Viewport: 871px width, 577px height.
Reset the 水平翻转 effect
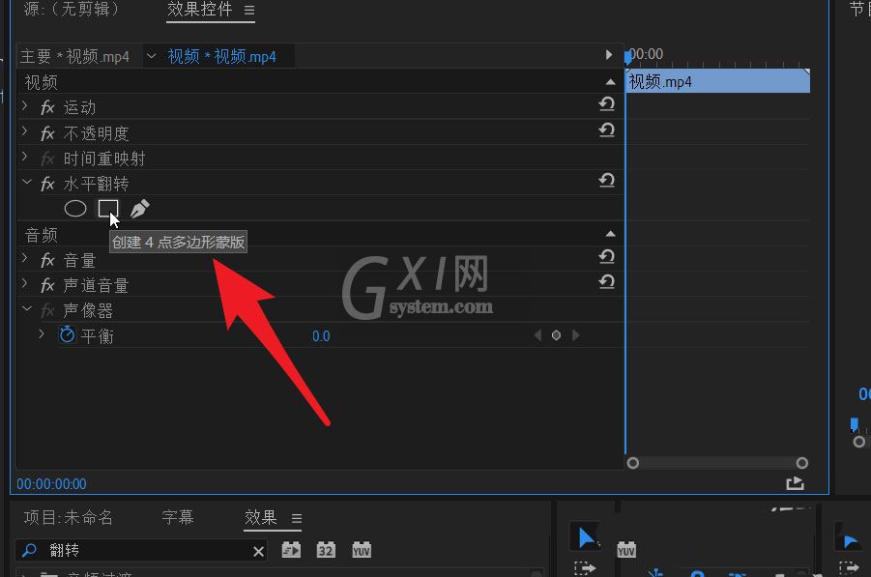point(606,180)
